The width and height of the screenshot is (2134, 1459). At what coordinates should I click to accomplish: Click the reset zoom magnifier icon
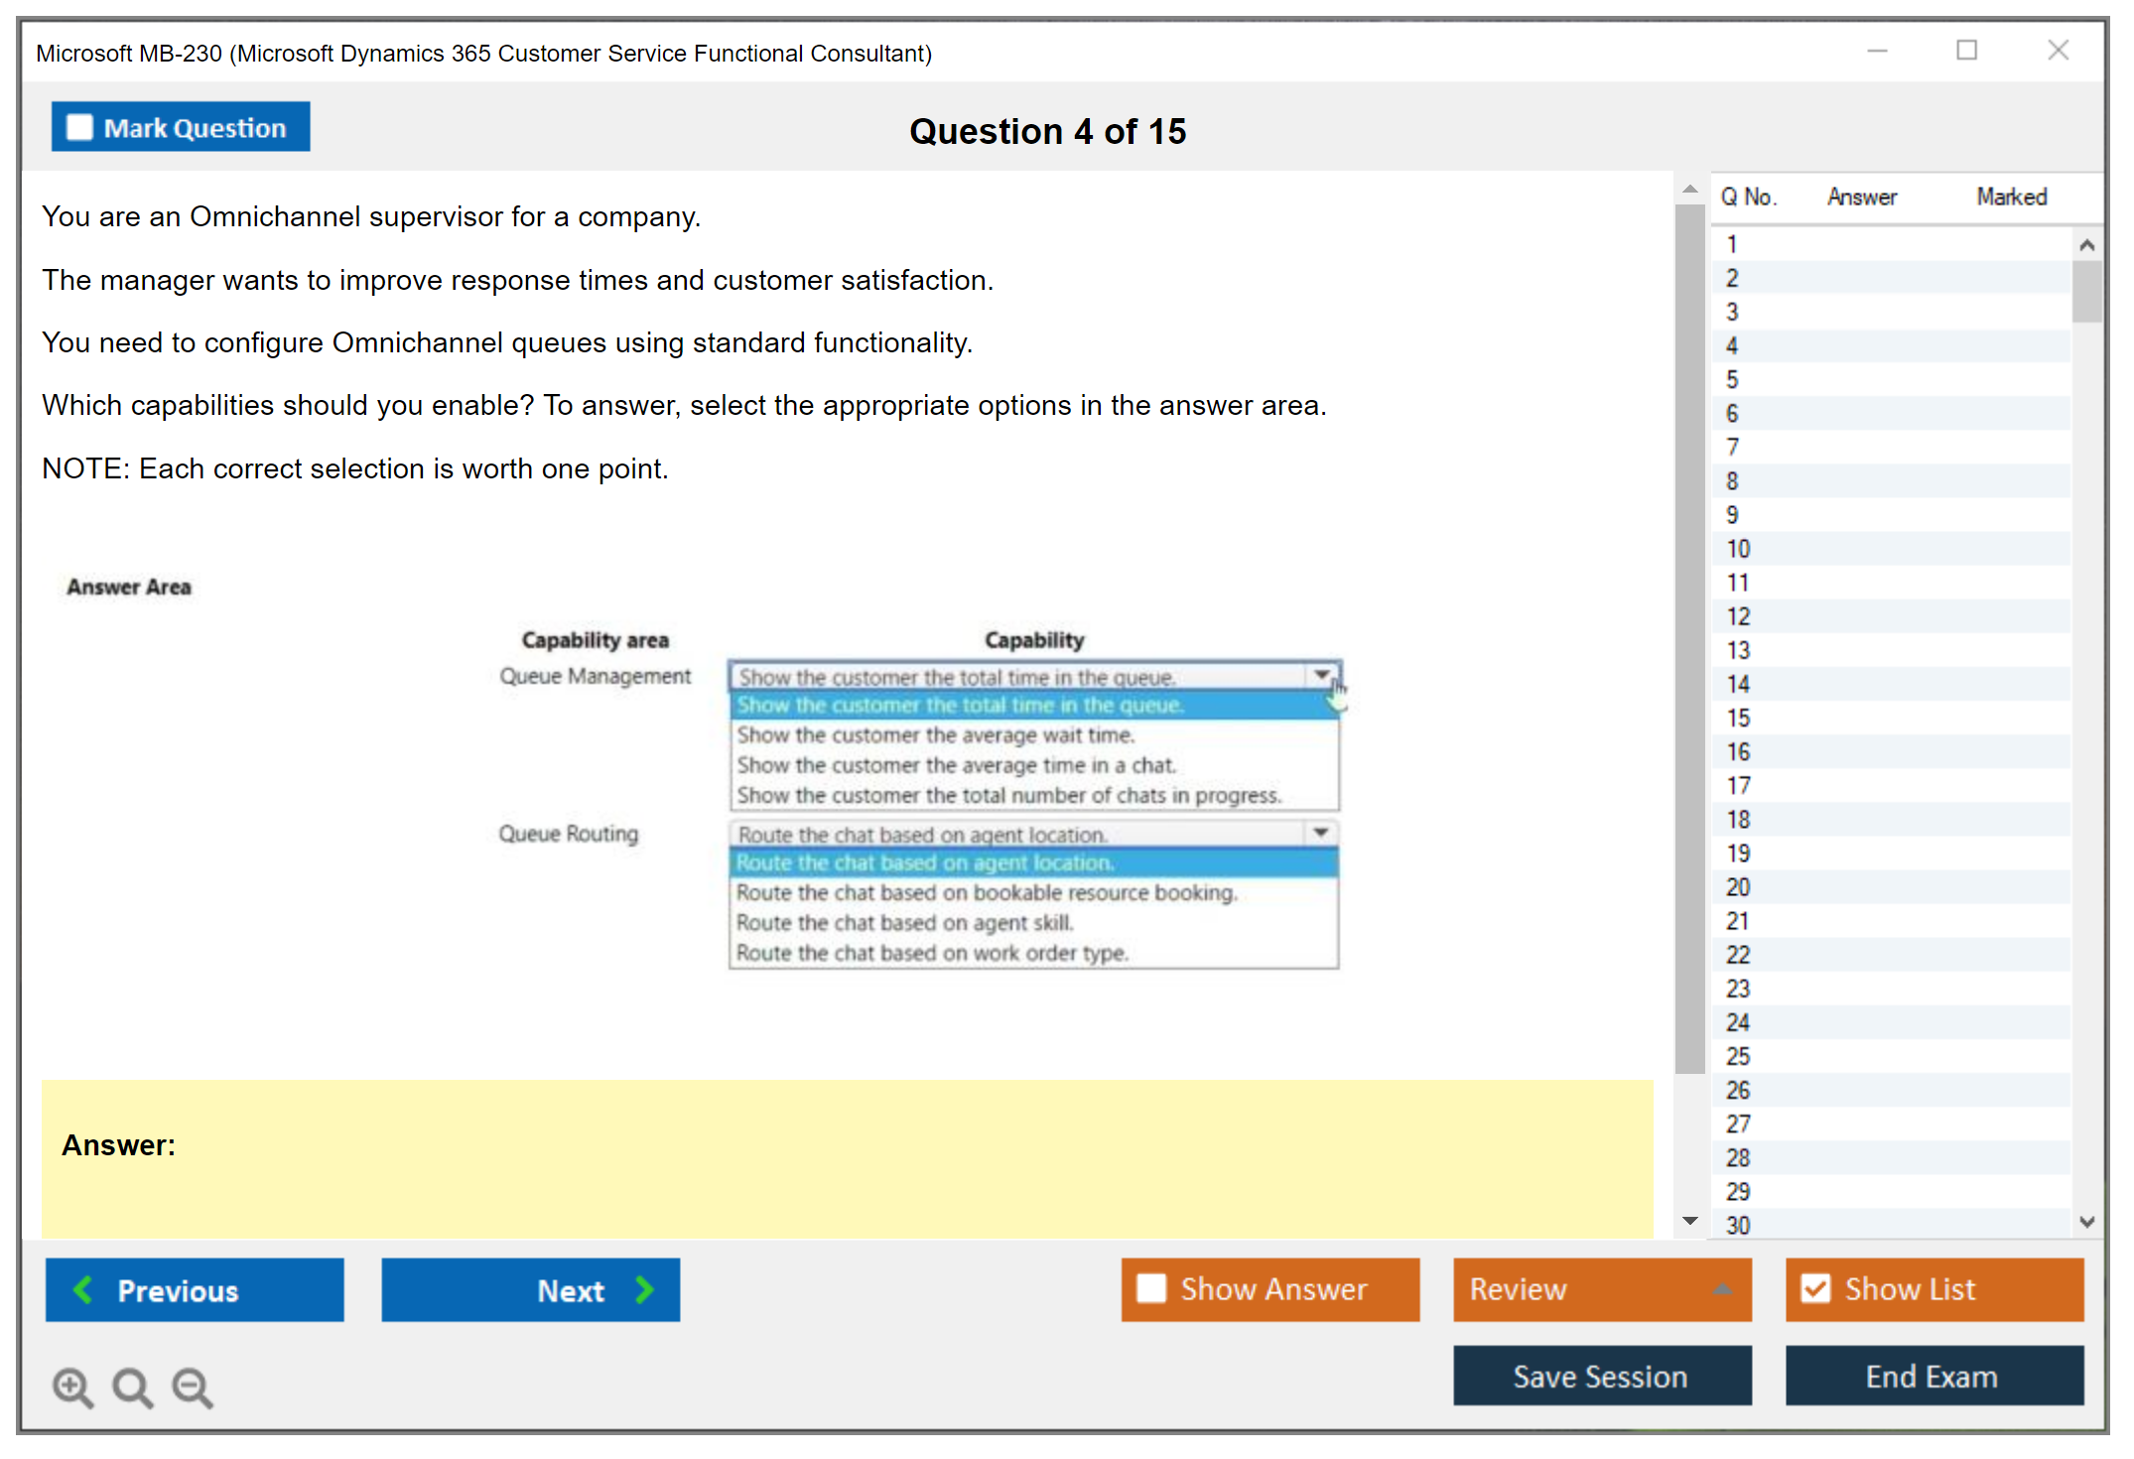pyautogui.click(x=132, y=1387)
